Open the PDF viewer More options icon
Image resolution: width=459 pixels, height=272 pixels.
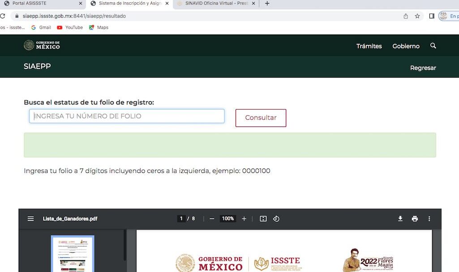coord(429,219)
